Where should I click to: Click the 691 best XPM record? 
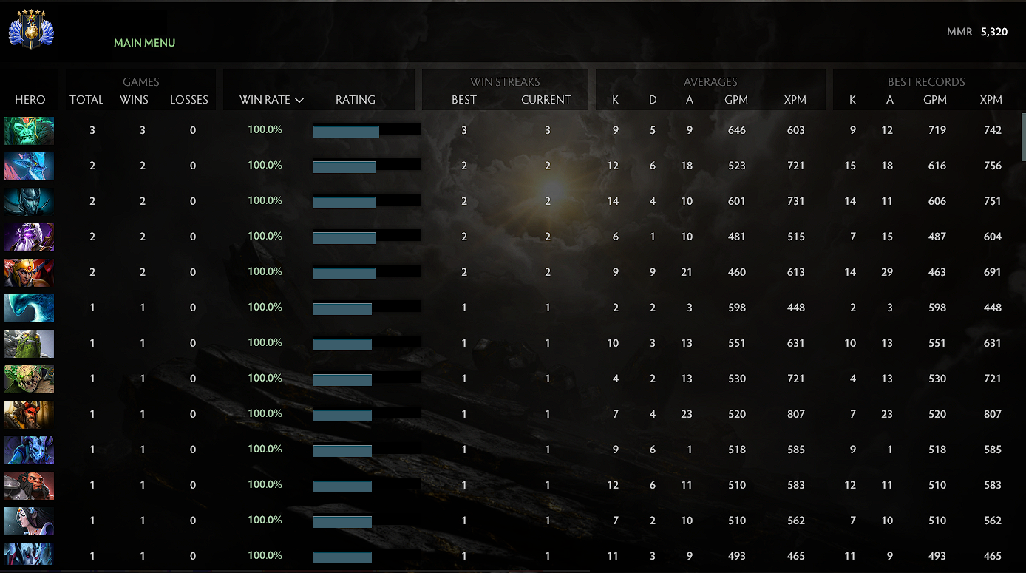[x=993, y=272]
